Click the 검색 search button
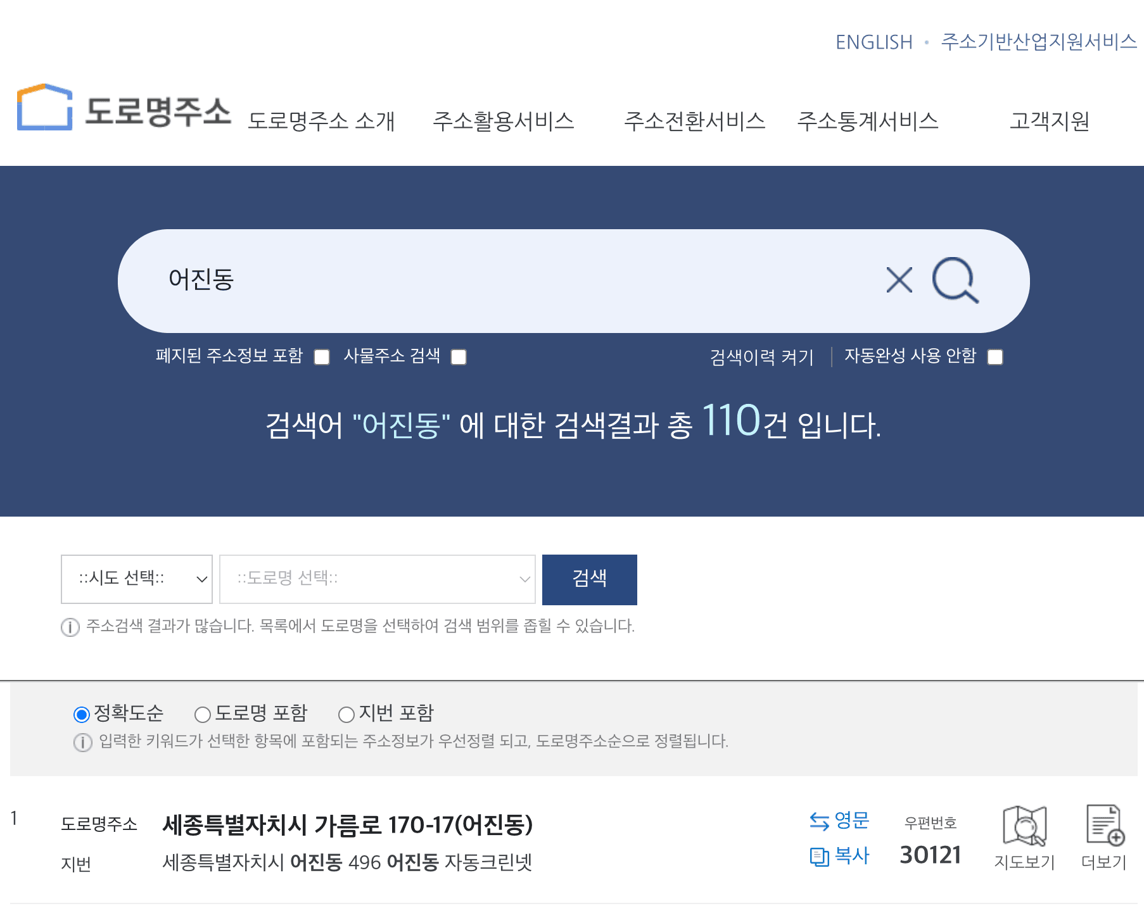 [x=590, y=579]
